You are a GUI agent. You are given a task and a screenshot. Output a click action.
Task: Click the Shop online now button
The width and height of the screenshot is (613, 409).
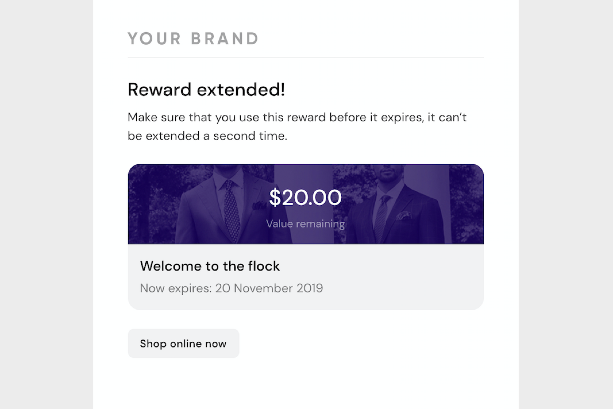click(183, 344)
